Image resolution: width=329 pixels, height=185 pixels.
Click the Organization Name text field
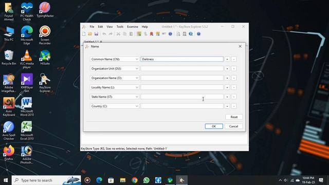tap(182, 78)
